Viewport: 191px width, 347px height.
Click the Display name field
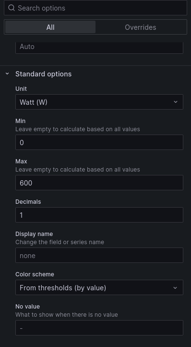click(x=99, y=255)
